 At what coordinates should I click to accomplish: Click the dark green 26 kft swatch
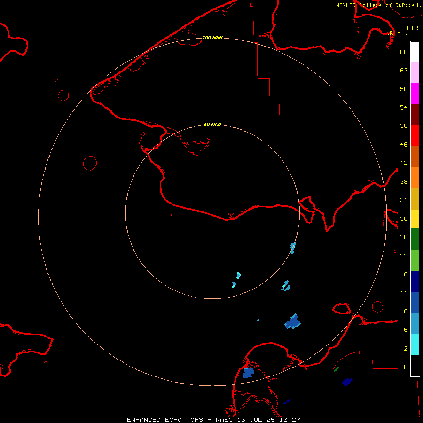tap(415, 239)
